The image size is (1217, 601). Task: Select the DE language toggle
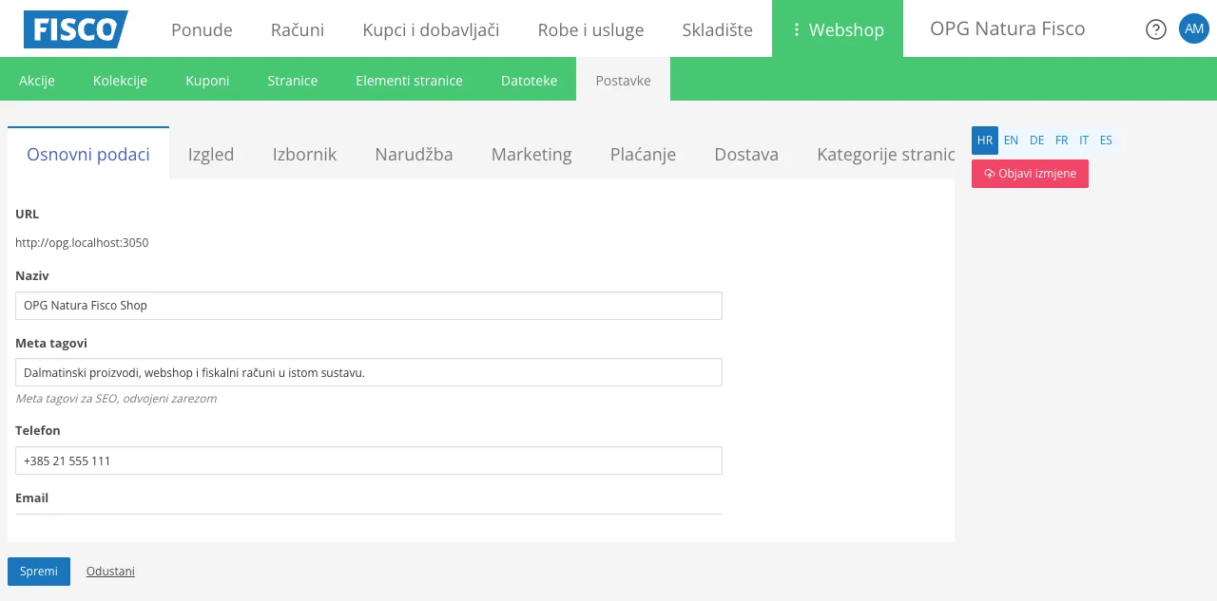tap(1036, 140)
